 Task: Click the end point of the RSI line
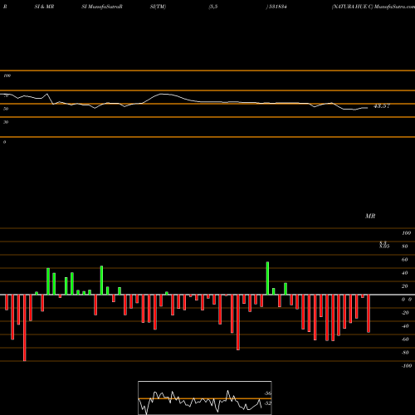pos(368,108)
